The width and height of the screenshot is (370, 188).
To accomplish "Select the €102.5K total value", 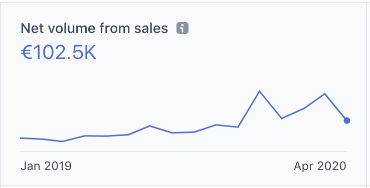I will tap(59, 53).
